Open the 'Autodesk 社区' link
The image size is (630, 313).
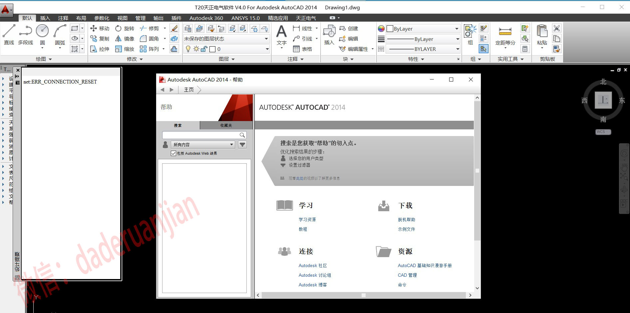313,265
